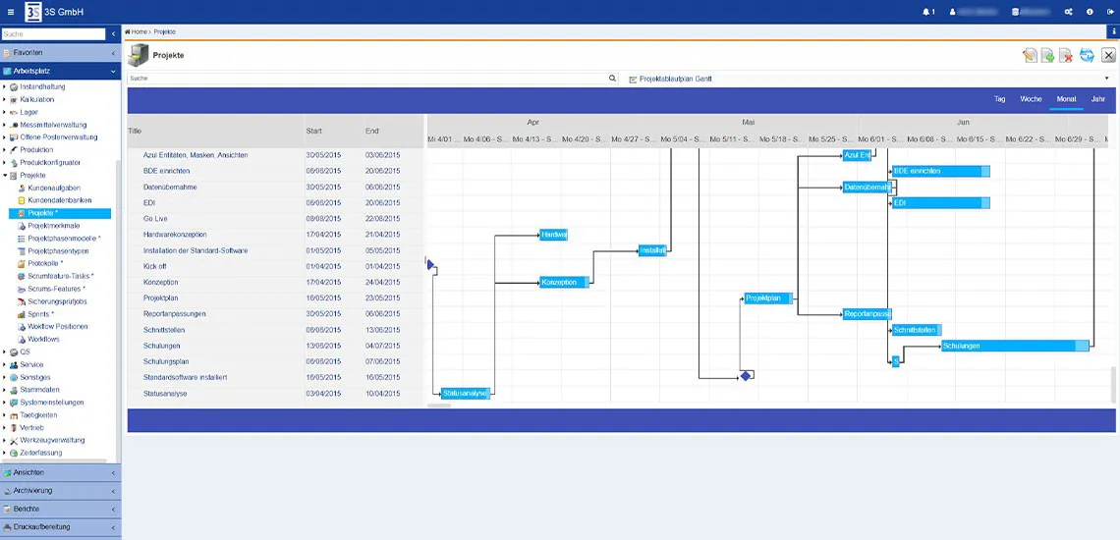Click the Lager module icon
The width and height of the screenshot is (1120, 540).
coord(14,112)
